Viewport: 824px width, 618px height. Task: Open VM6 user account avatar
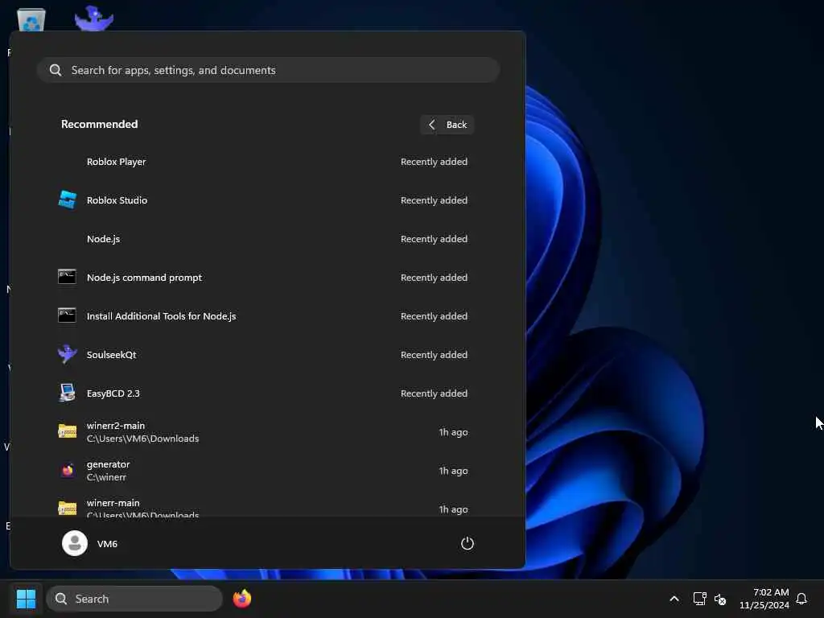coord(75,543)
